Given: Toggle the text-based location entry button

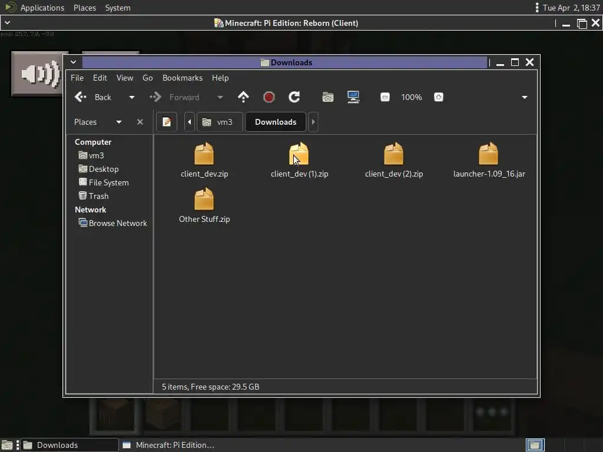Looking at the screenshot, I should pos(167,122).
